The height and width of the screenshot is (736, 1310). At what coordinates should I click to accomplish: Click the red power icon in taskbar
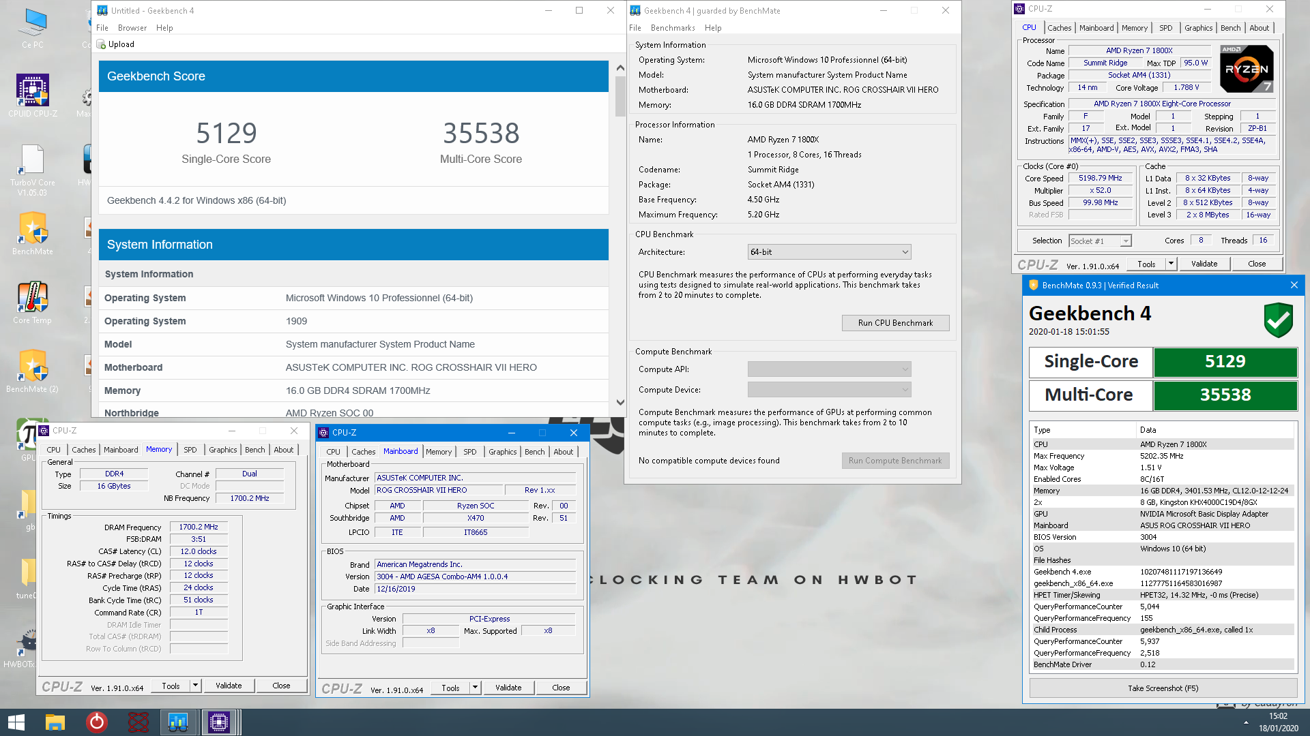[96, 722]
